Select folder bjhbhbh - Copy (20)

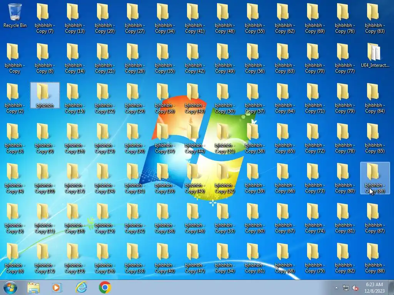point(105,18)
